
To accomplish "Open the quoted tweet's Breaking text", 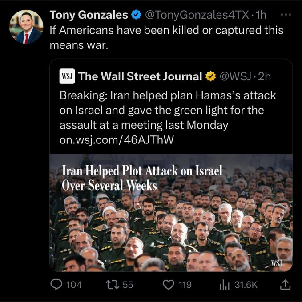I will pos(167,110).
